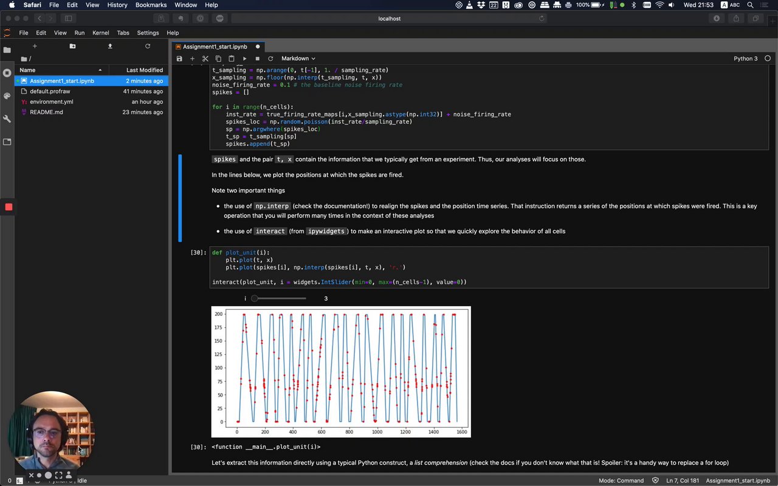Open Safari Bookmarks menu
Viewport: 778px width, 486px height.
click(151, 5)
